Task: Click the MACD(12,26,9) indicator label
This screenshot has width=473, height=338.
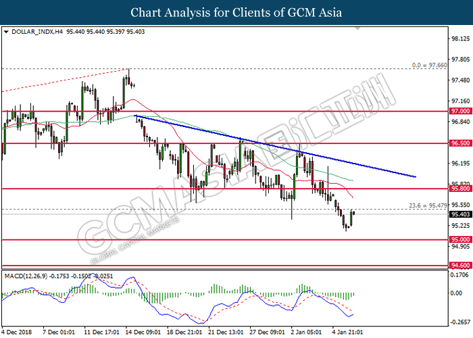Action: coord(26,276)
